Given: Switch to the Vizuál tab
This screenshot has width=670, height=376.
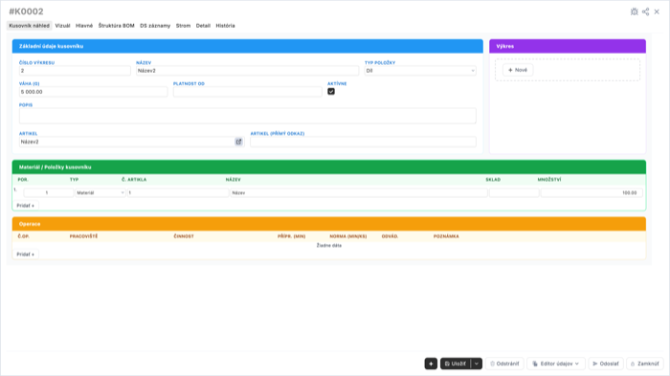Looking at the screenshot, I should [62, 26].
